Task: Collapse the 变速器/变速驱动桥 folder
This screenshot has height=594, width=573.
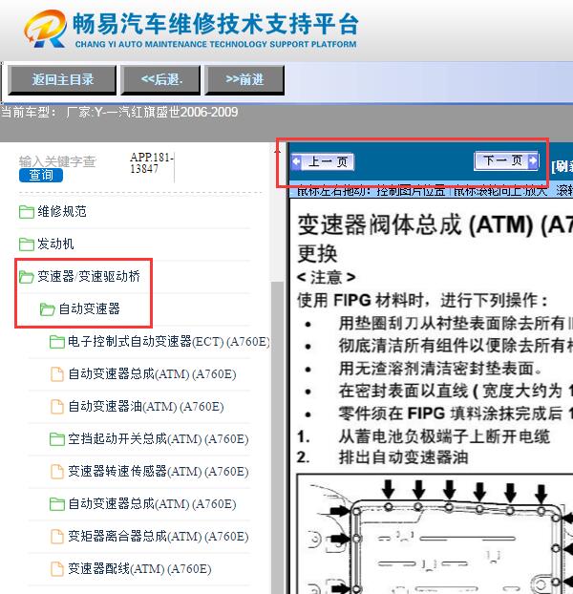Action: (x=79, y=277)
